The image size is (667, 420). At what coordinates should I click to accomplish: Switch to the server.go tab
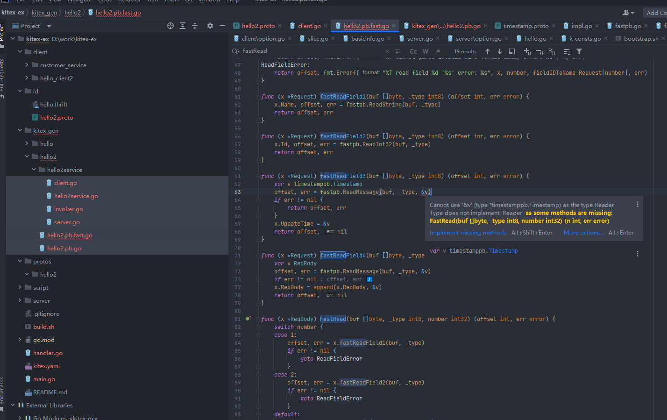pos(420,39)
